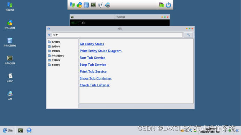The width and height of the screenshot is (241, 135).
Task: Launch distributed database from the top dock
Action: point(86,5)
